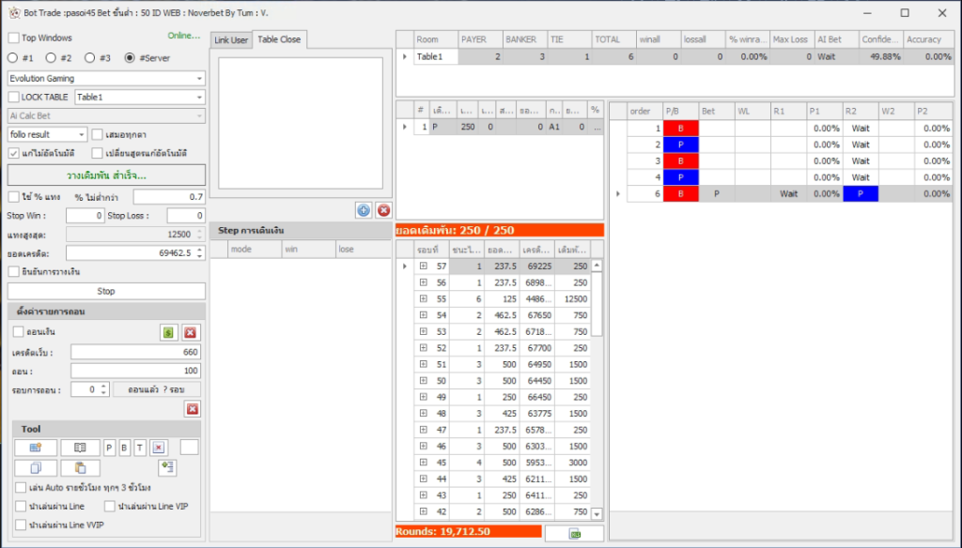
Task: Tick the LOCK TABLE checkbox
Action: click(14, 98)
